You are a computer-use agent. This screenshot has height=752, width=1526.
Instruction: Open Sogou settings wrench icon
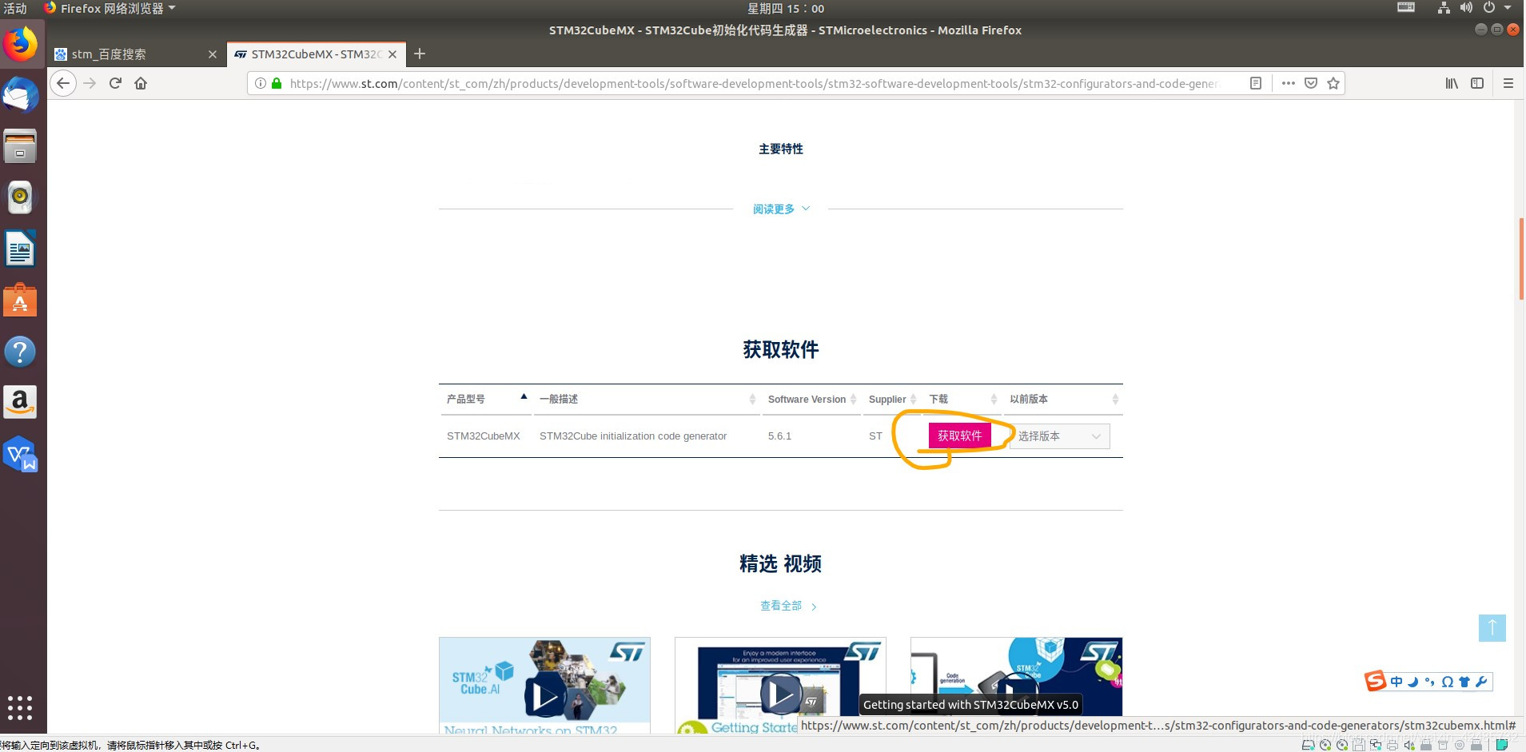click(x=1481, y=682)
